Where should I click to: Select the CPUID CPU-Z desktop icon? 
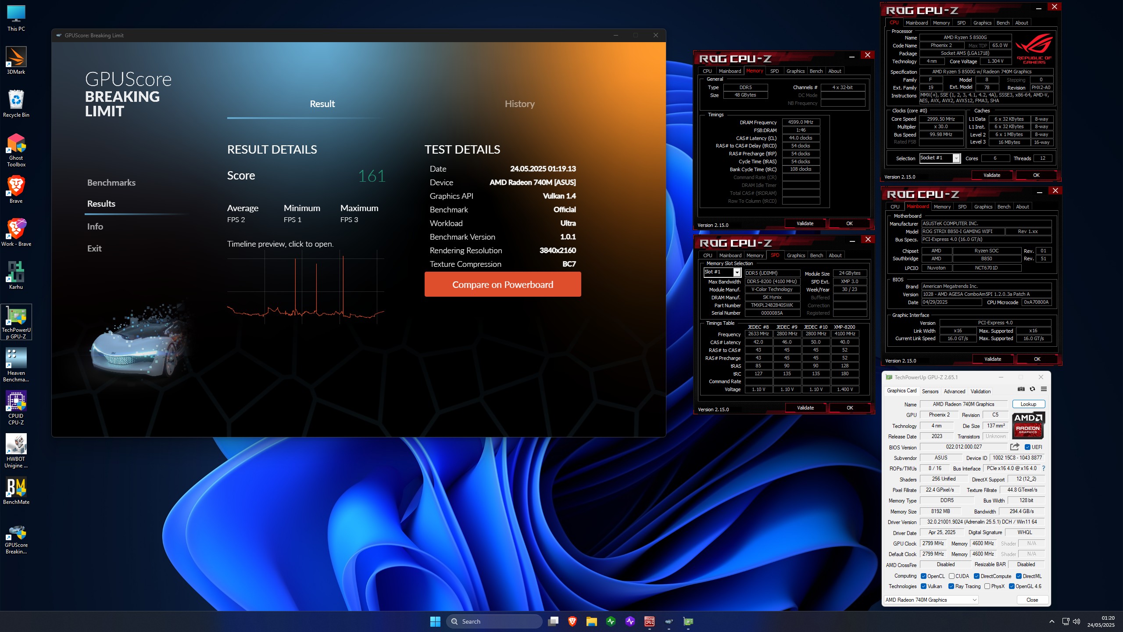pyautogui.click(x=16, y=408)
